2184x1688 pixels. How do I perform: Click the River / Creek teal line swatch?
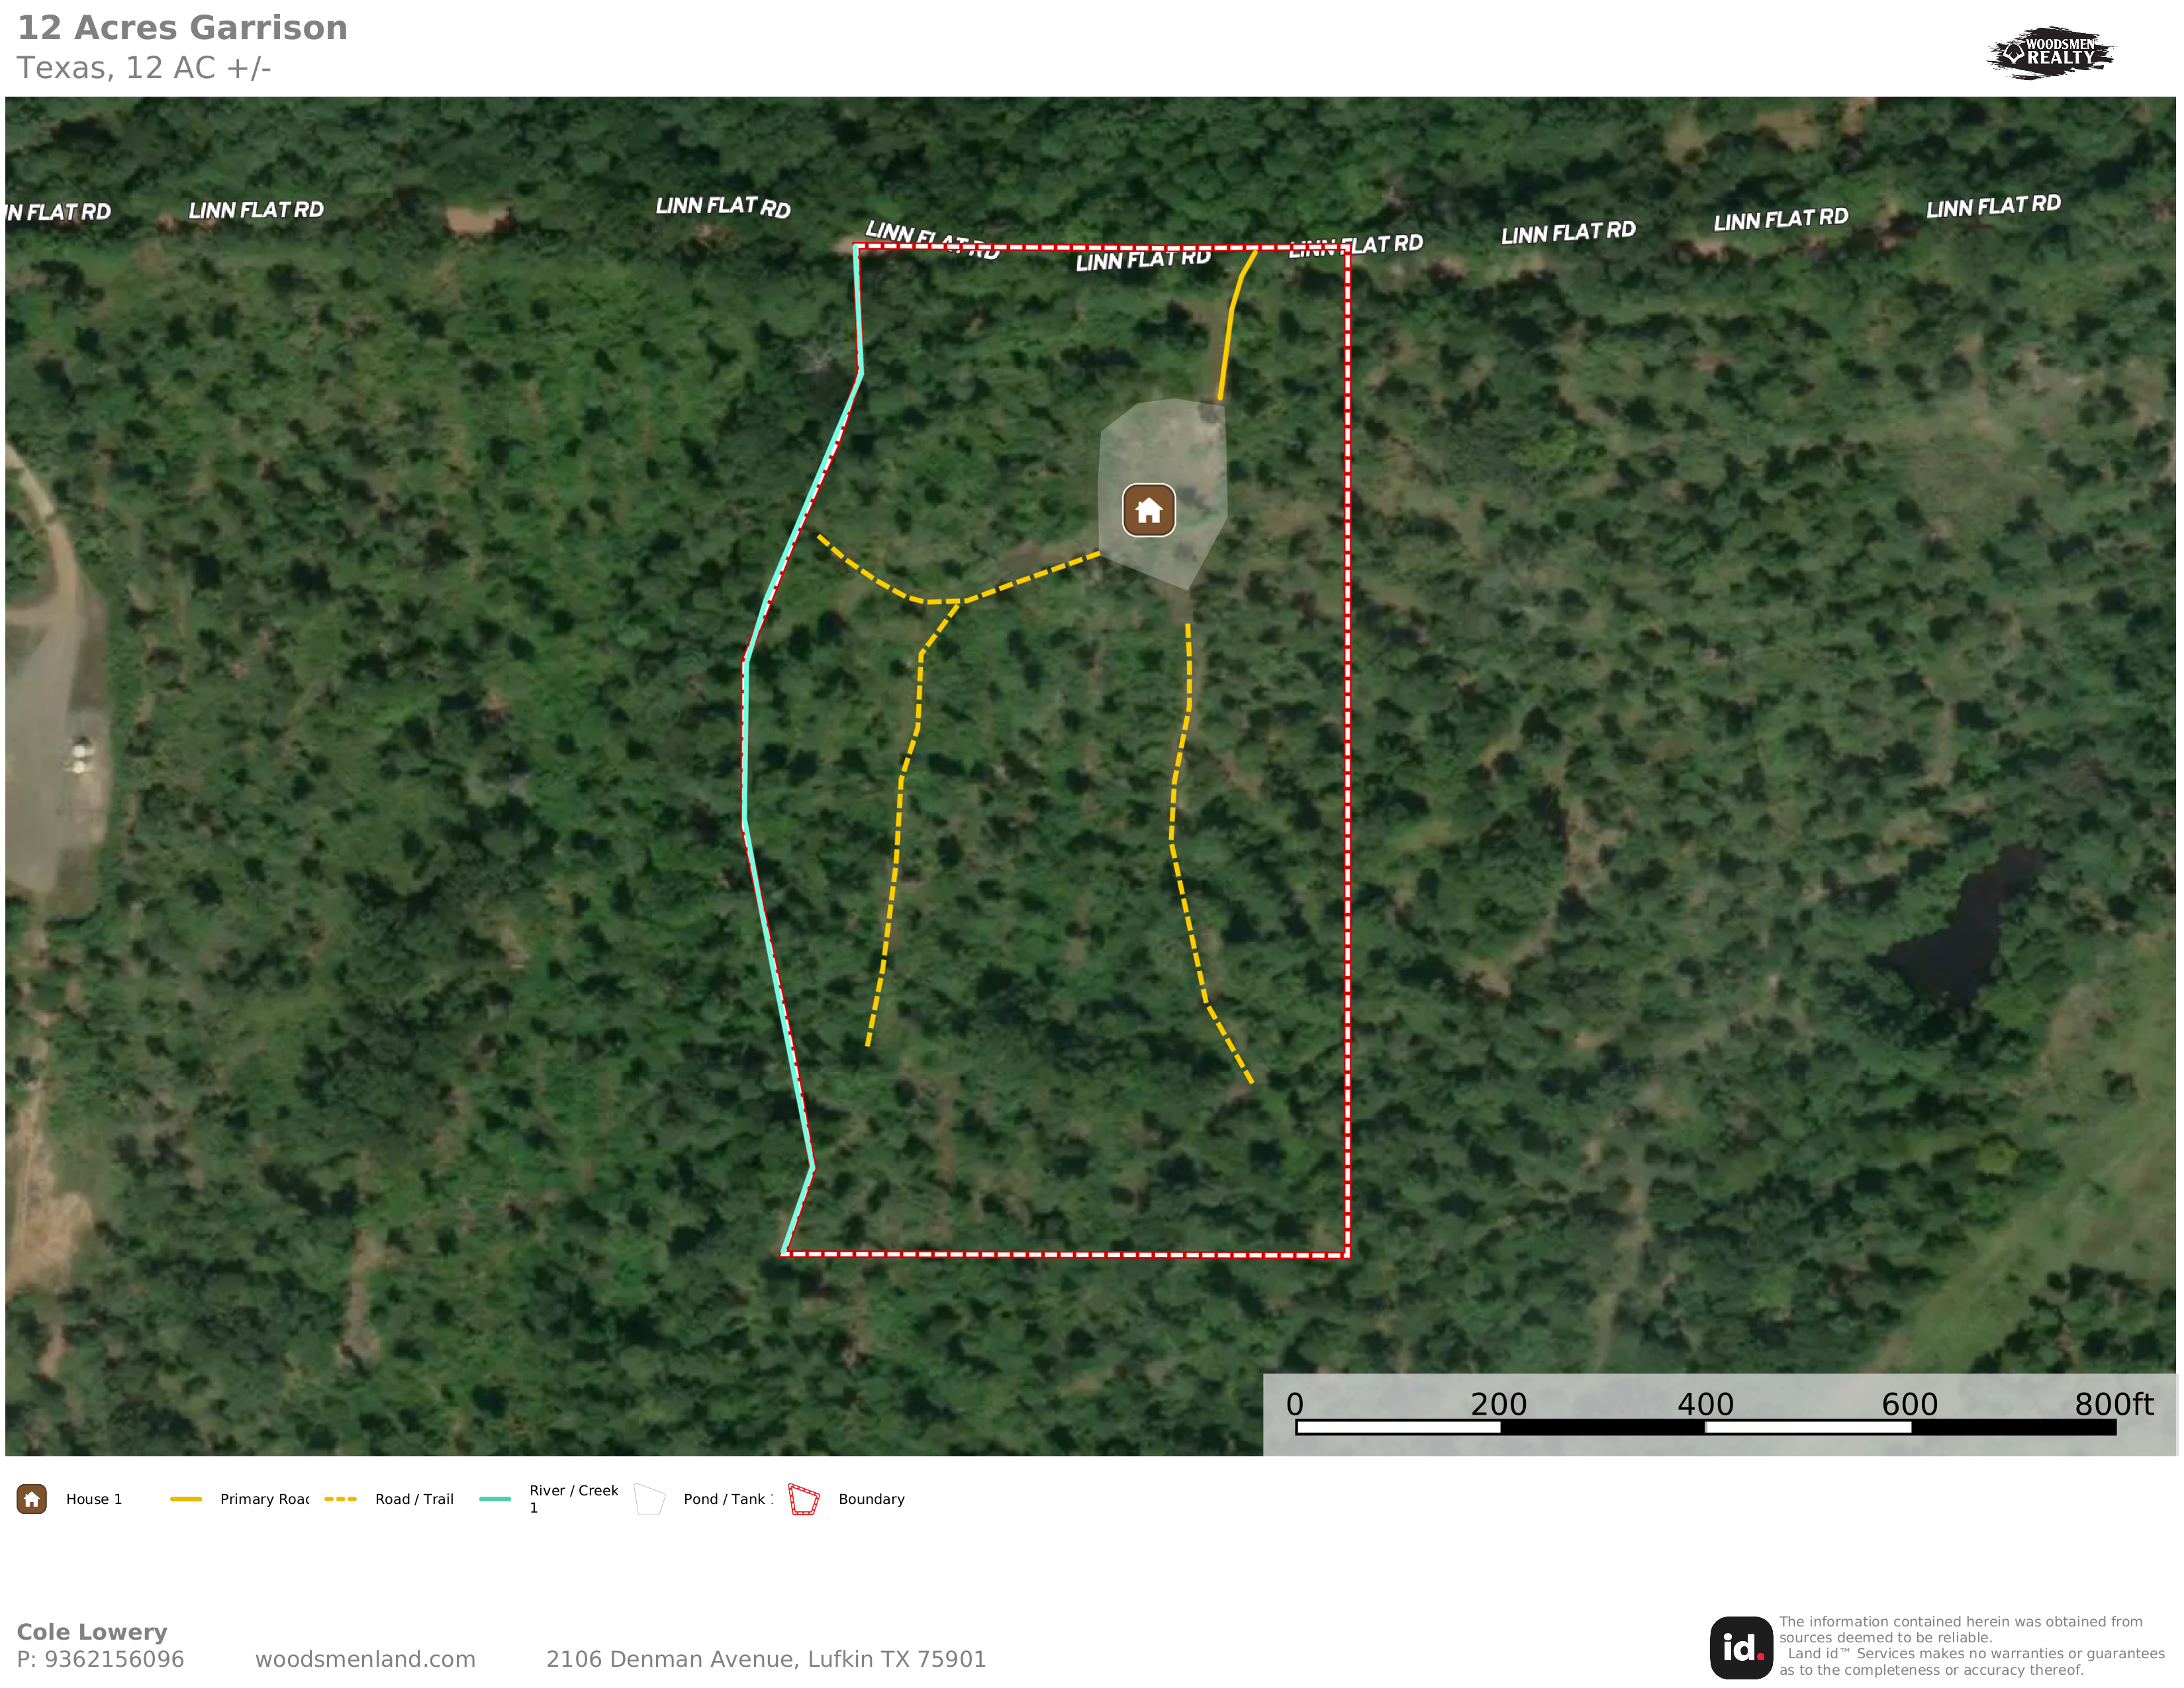[495, 1499]
